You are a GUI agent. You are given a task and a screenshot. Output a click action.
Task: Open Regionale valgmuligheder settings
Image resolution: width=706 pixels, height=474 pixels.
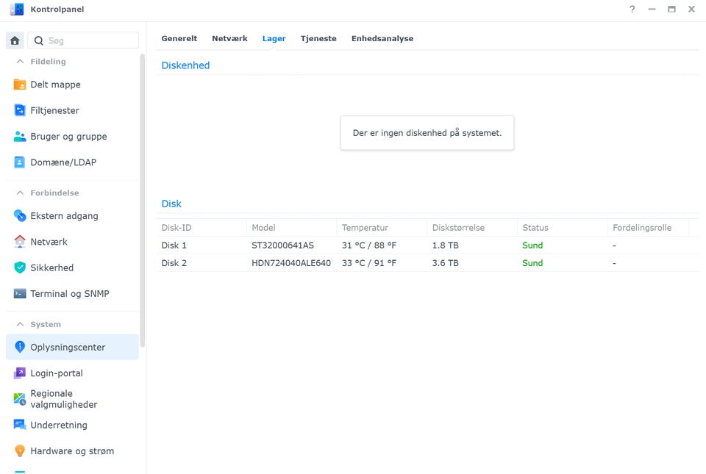click(x=63, y=399)
